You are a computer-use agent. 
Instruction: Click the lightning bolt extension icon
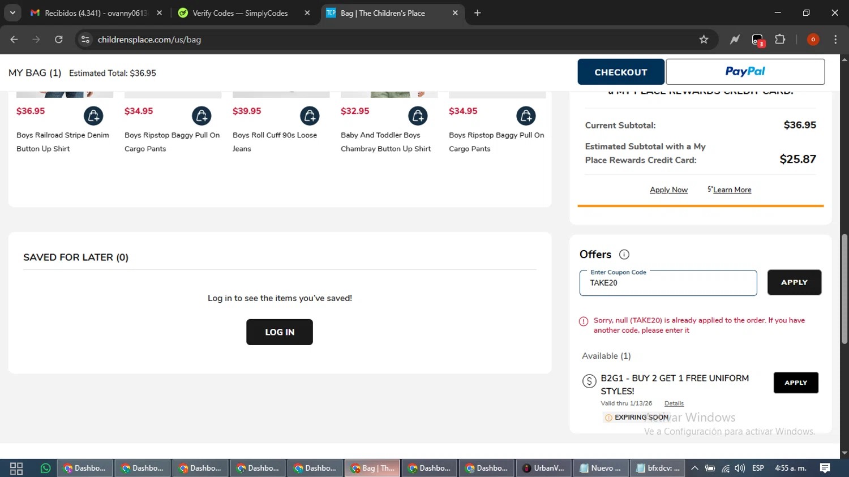click(x=735, y=40)
